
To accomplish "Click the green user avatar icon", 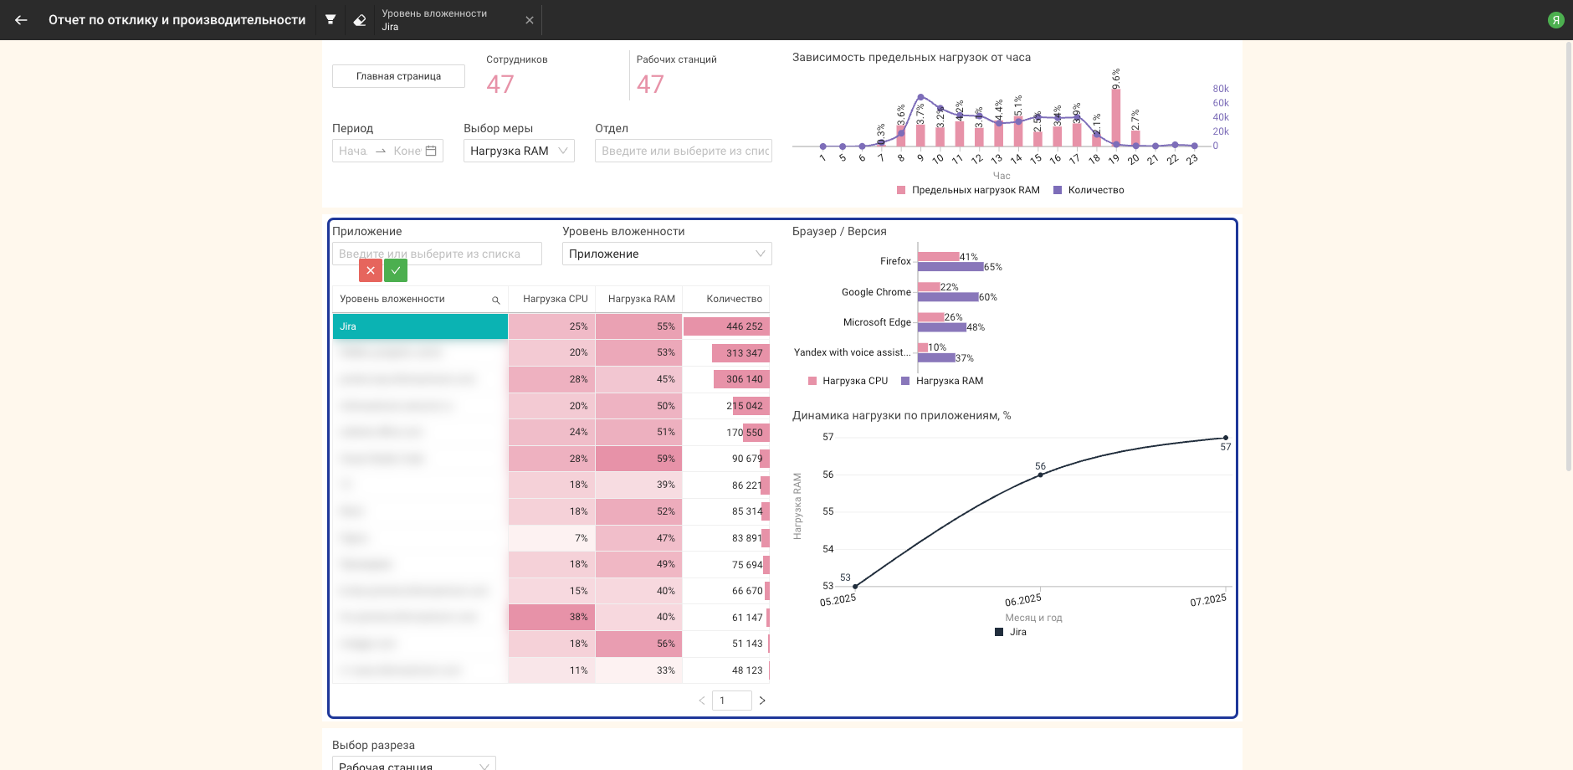I will pos(1555,20).
